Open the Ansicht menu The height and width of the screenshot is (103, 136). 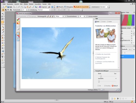[x=17, y=4]
